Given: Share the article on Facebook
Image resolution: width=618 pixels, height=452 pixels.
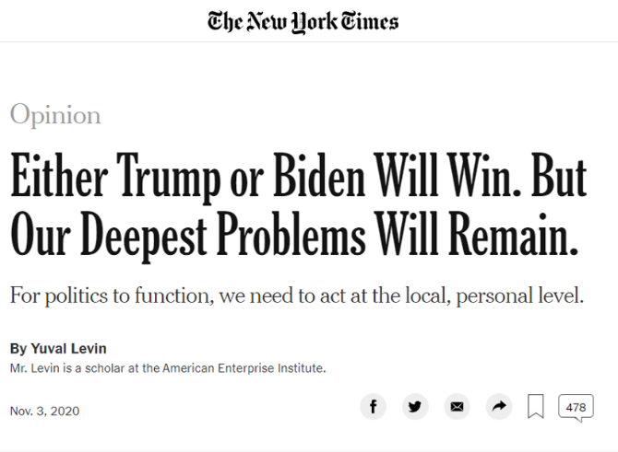Looking at the screenshot, I should pyautogui.click(x=373, y=406).
